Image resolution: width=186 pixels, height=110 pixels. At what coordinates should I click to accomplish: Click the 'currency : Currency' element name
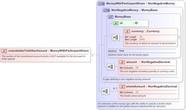tap(145, 31)
